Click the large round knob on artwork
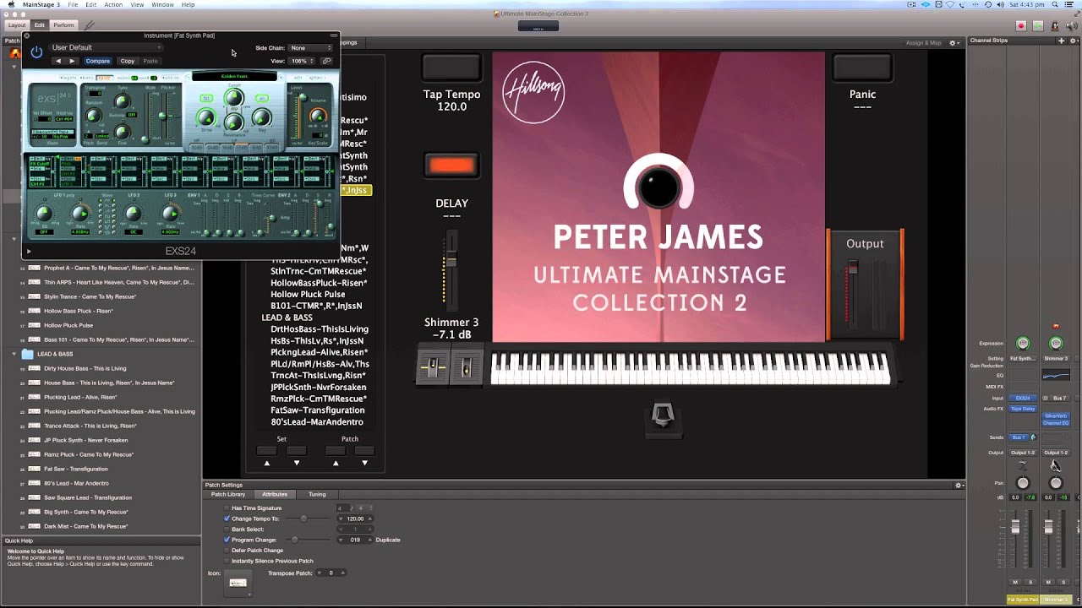This screenshot has height=608, width=1082. (658, 187)
